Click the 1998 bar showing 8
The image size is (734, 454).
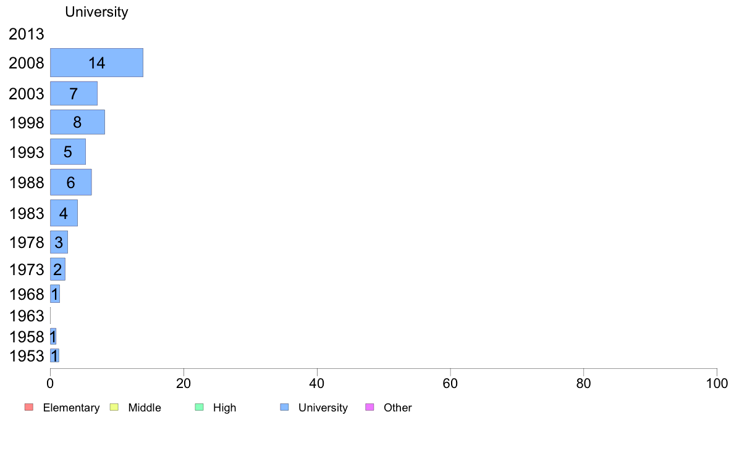pyautogui.click(x=77, y=122)
